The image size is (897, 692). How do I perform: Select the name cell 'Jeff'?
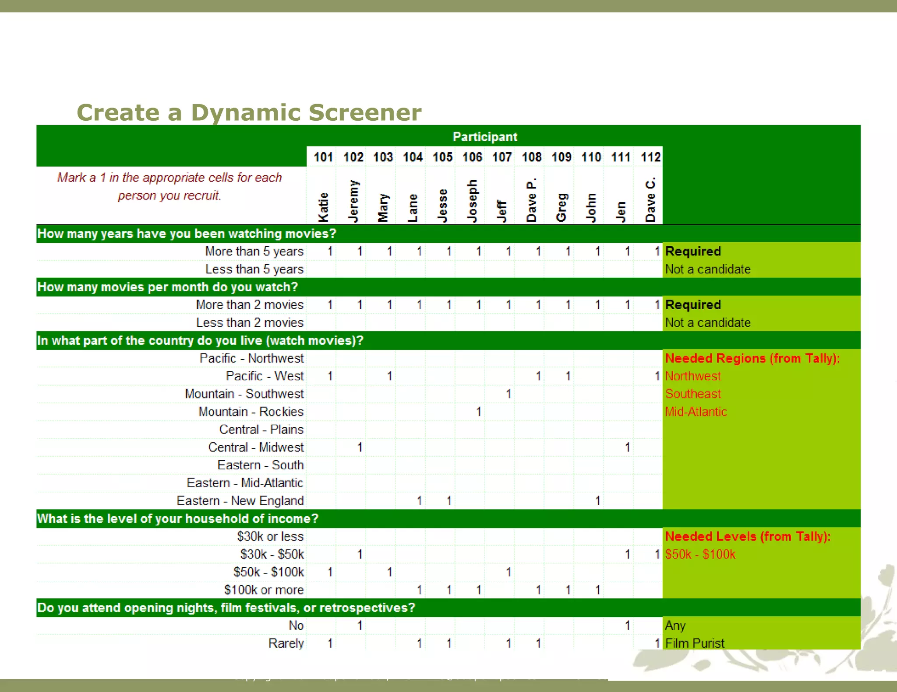[x=502, y=212]
